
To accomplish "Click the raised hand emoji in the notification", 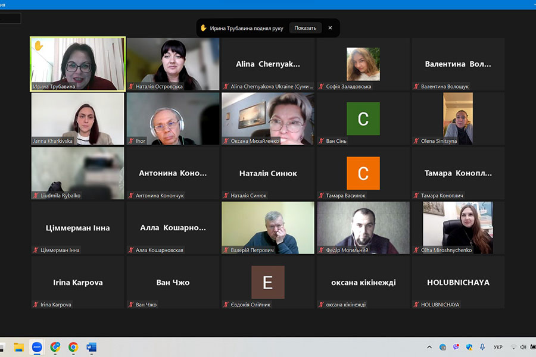I will coord(204,28).
